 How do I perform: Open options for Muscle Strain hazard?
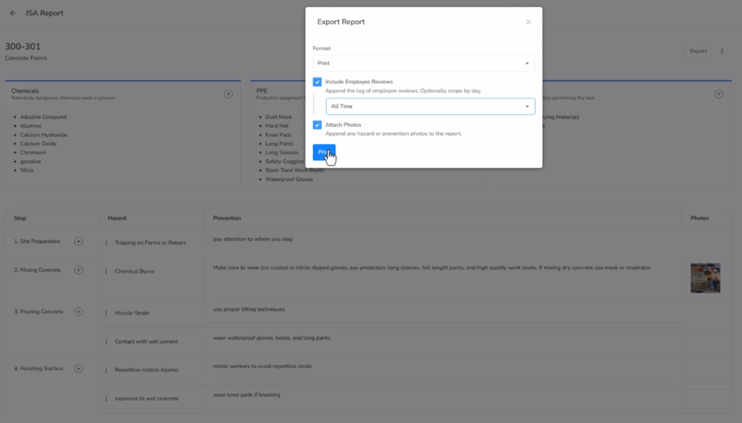tap(106, 313)
